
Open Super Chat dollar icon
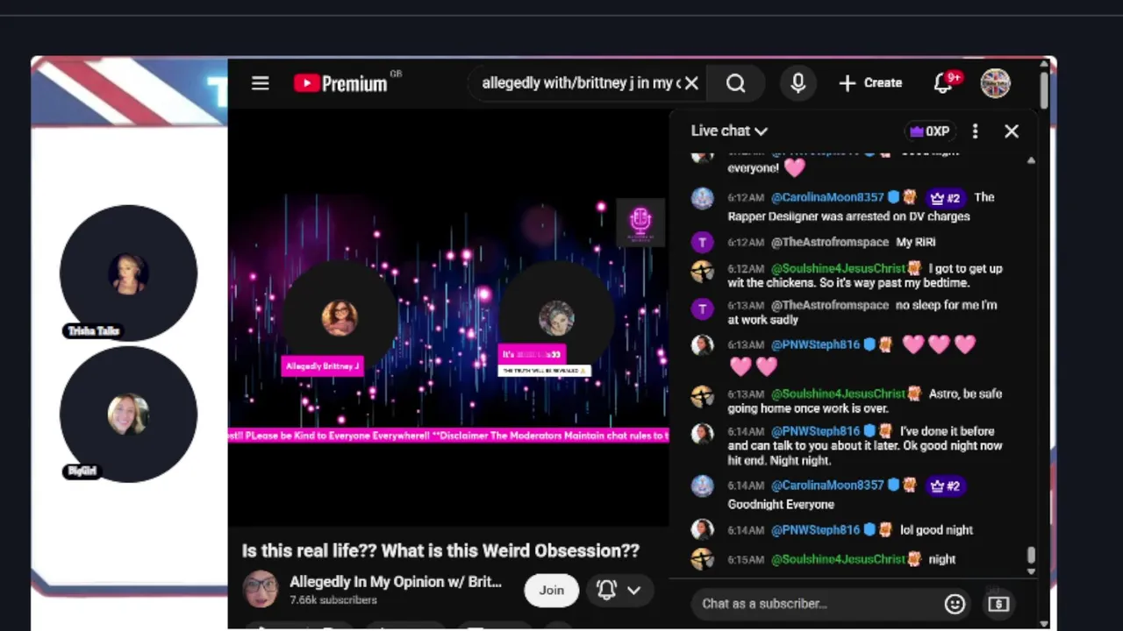(998, 604)
